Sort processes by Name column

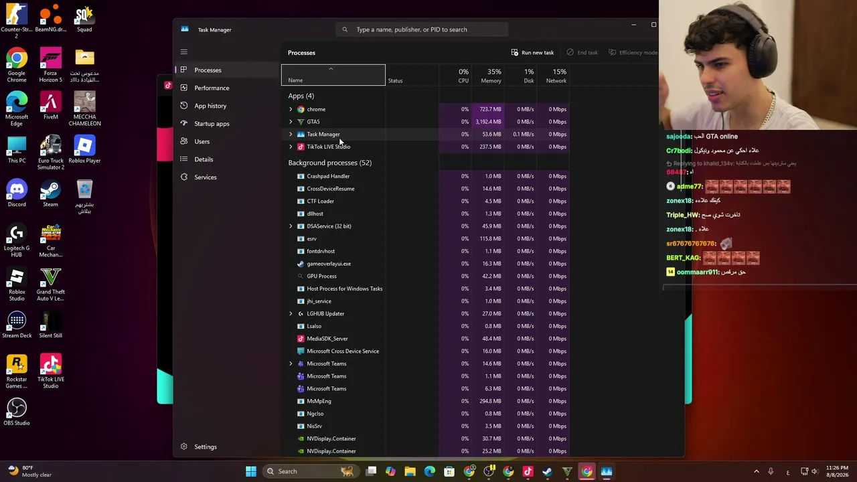click(333, 75)
